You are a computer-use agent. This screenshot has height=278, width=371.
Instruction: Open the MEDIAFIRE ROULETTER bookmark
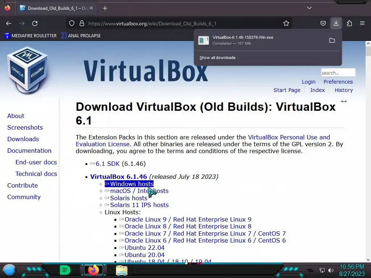tap(30, 36)
